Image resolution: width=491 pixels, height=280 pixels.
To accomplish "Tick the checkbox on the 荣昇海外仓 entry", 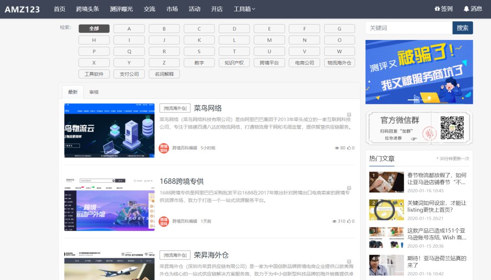I will coord(349,261).
